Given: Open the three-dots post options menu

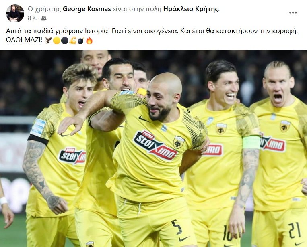Looking at the screenshot, I should (293, 12).
